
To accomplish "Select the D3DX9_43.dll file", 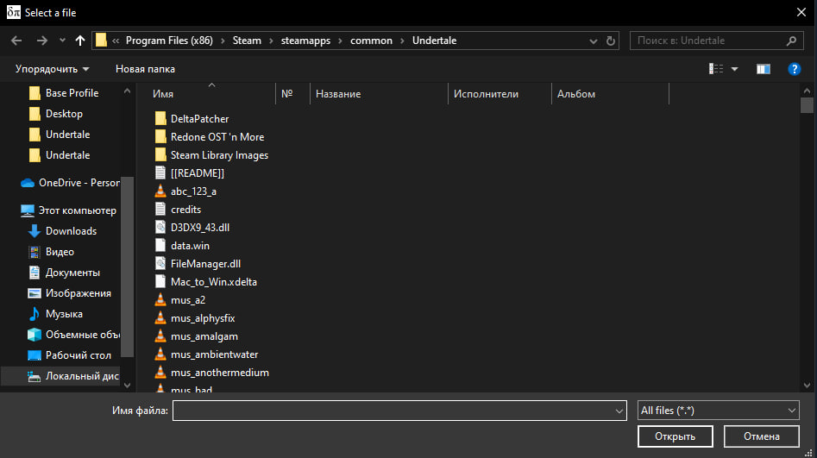I will [x=192, y=228].
